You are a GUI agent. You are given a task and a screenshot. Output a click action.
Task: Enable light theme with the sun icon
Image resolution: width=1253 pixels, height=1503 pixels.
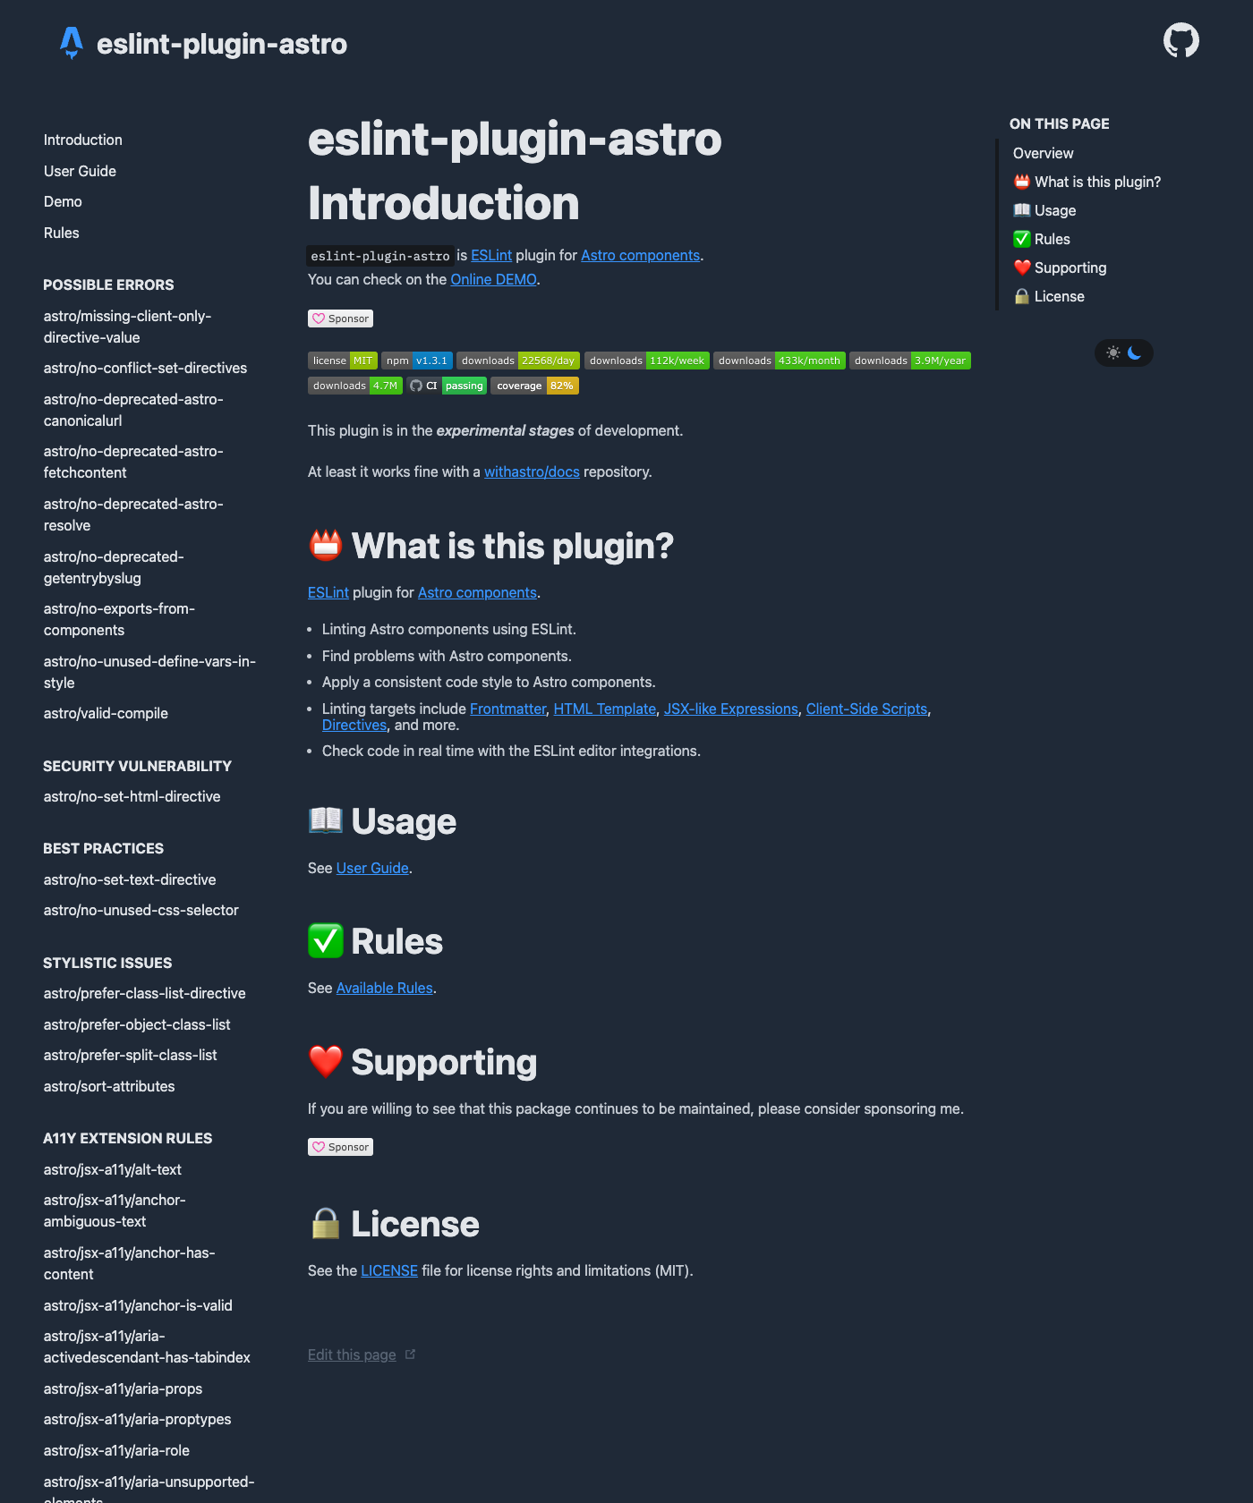[1112, 353]
